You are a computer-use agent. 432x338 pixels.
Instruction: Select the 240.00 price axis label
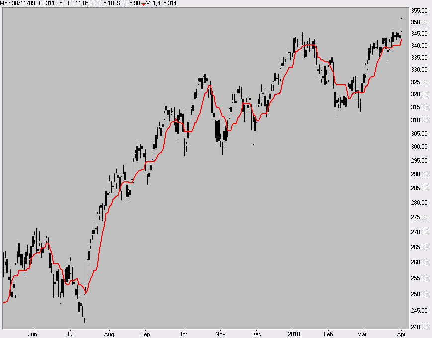(418, 327)
